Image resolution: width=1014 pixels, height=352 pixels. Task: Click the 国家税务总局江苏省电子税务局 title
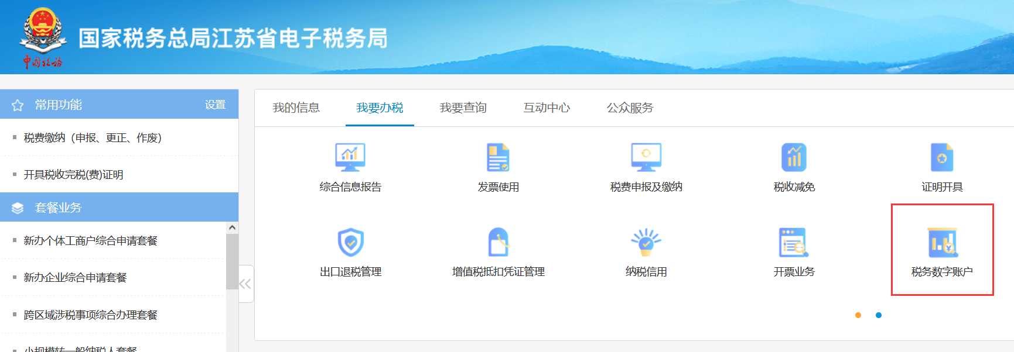tap(233, 39)
